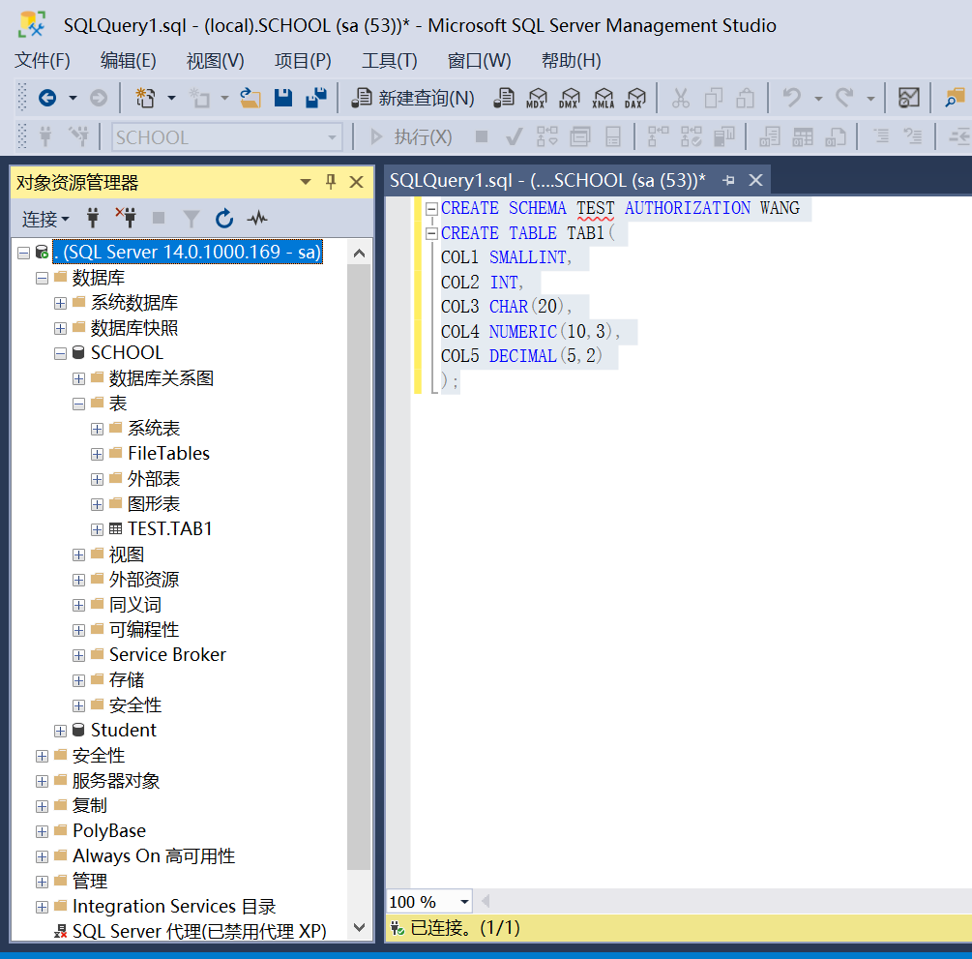Open a new MDX query
The image size is (972, 959).
click(x=537, y=98)
